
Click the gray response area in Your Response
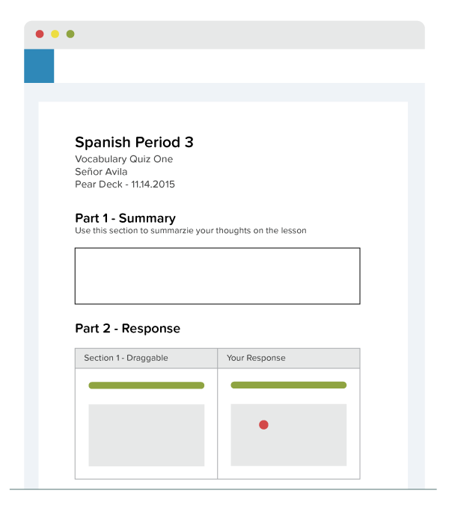(x=289, y=435)
